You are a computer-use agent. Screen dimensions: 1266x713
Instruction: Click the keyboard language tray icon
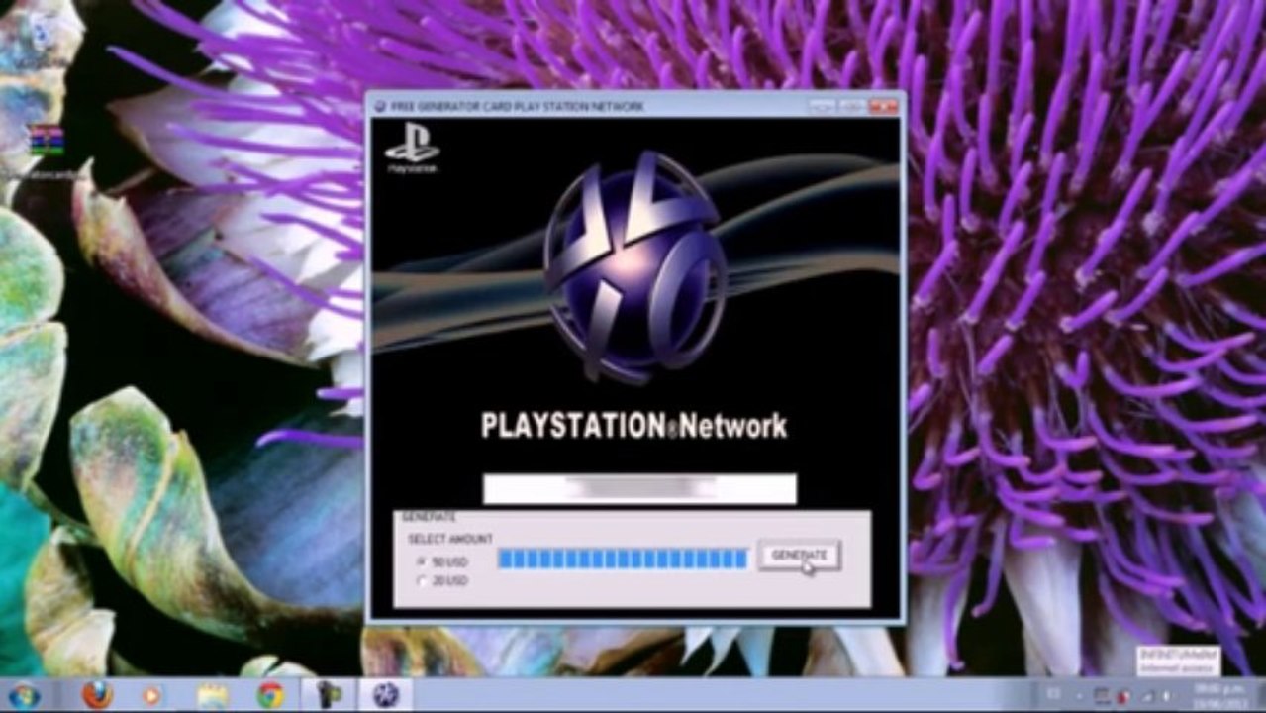(1052, 694)
